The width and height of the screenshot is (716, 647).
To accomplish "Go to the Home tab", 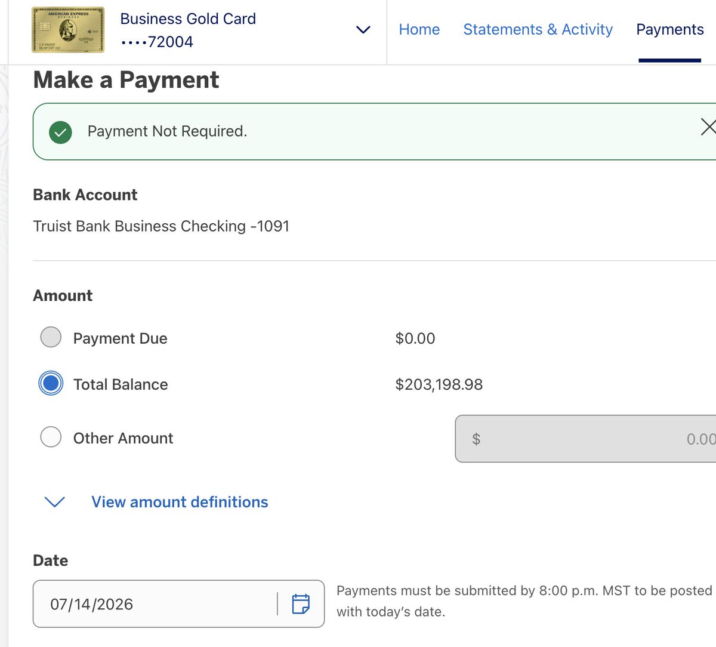I will click(419, 29).
